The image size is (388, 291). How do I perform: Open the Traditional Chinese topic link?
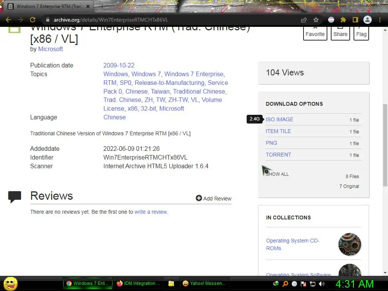[199, 91]
